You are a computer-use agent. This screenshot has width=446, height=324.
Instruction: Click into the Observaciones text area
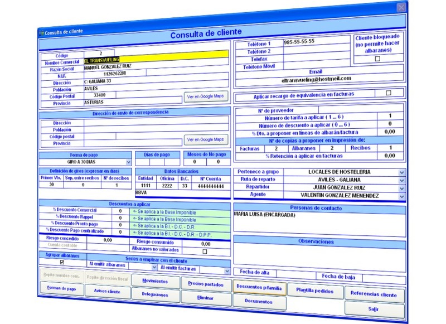(319, 255)
